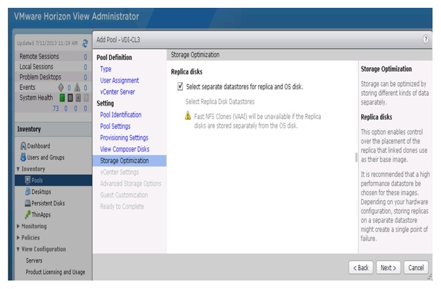441x289 pixels.
Task: Click the light gray System Health status icon
Action: 78,97
